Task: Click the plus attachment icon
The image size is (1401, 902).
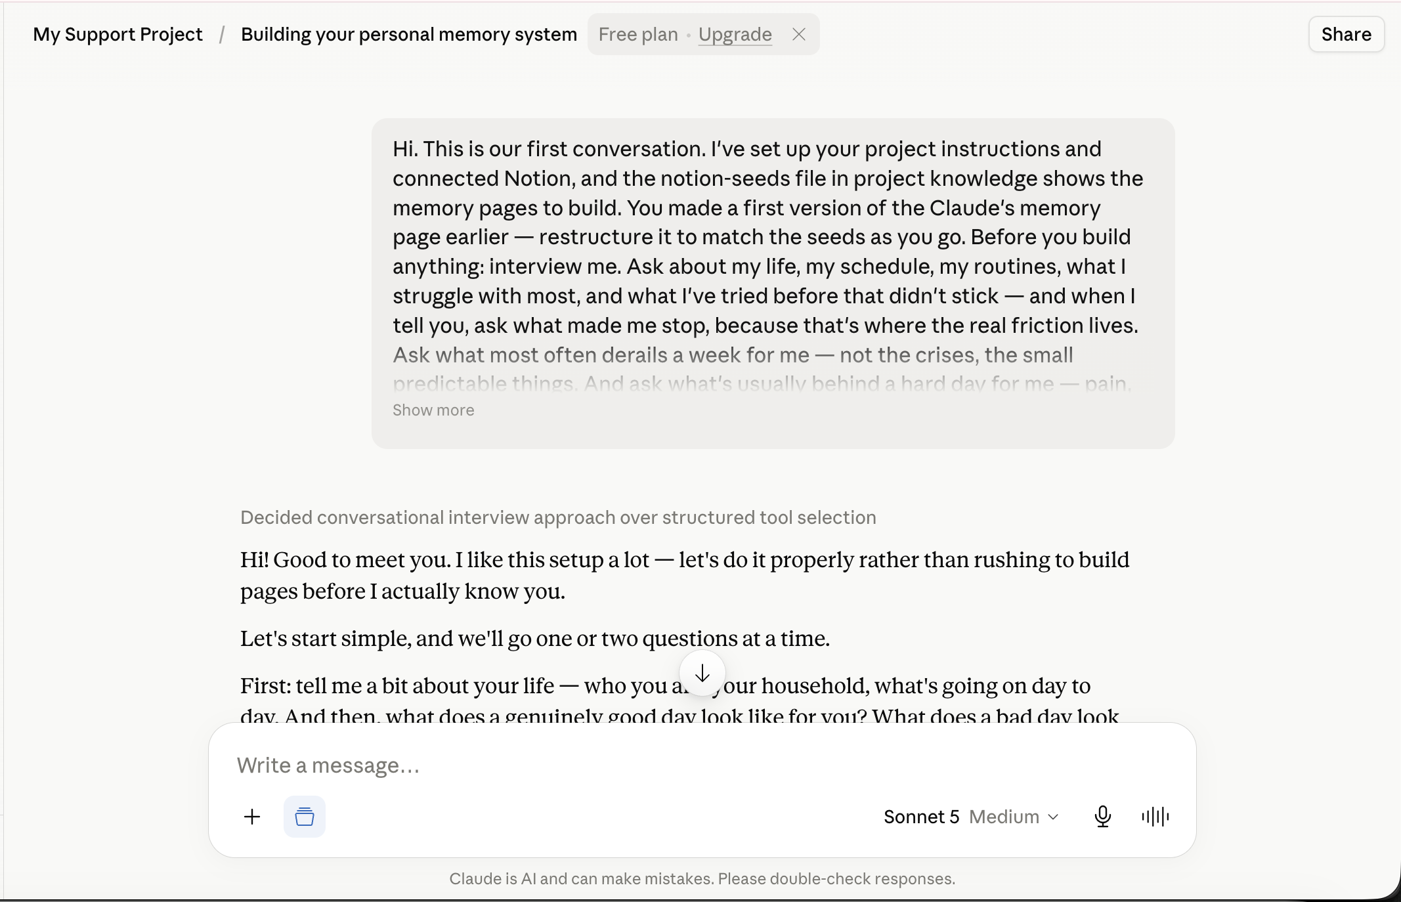Action: click(x=252, y=817)
